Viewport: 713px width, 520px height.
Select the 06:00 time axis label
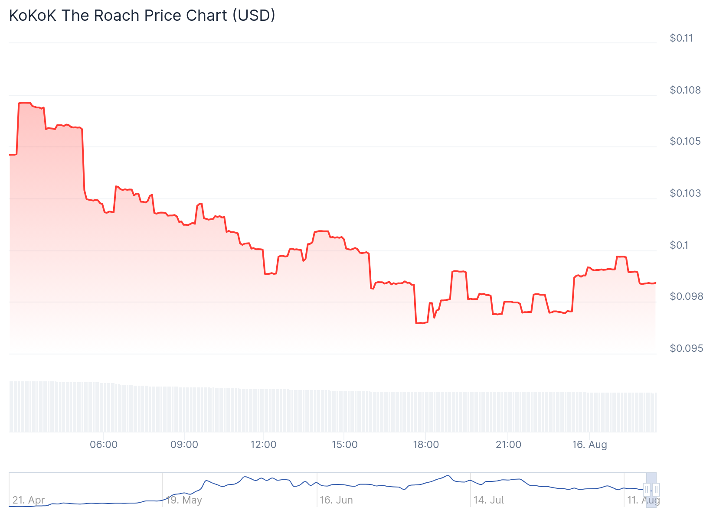click(104, 445)
